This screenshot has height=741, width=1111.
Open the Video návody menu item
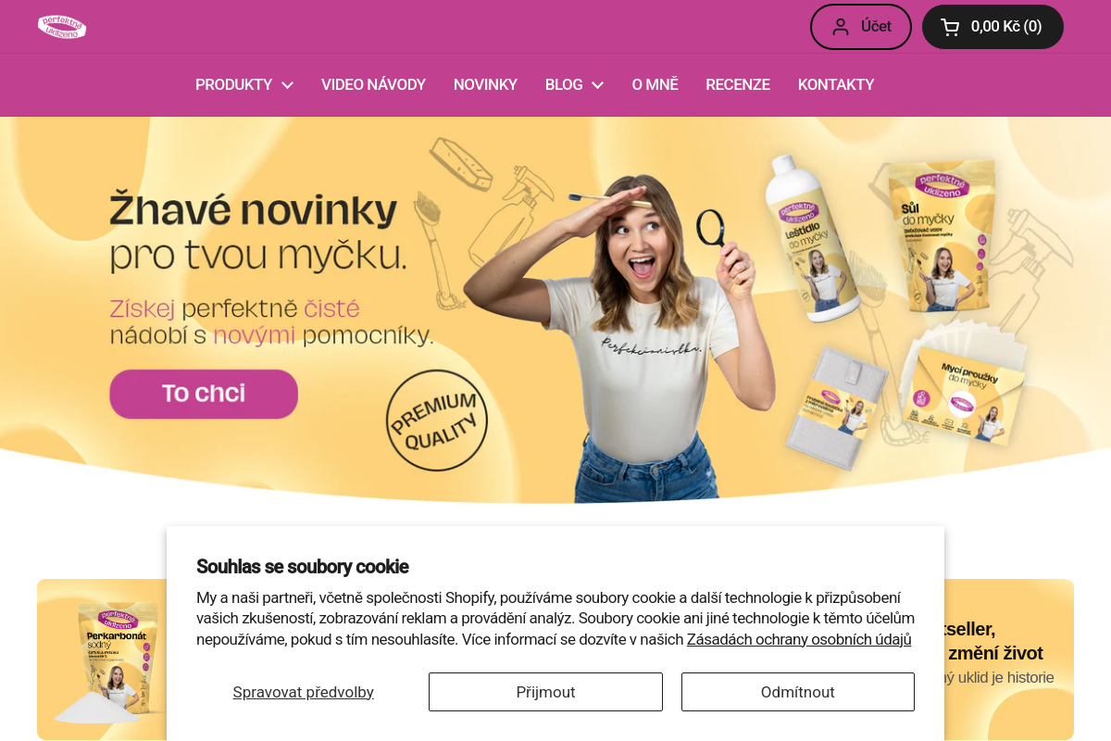(x=373, y=85)
